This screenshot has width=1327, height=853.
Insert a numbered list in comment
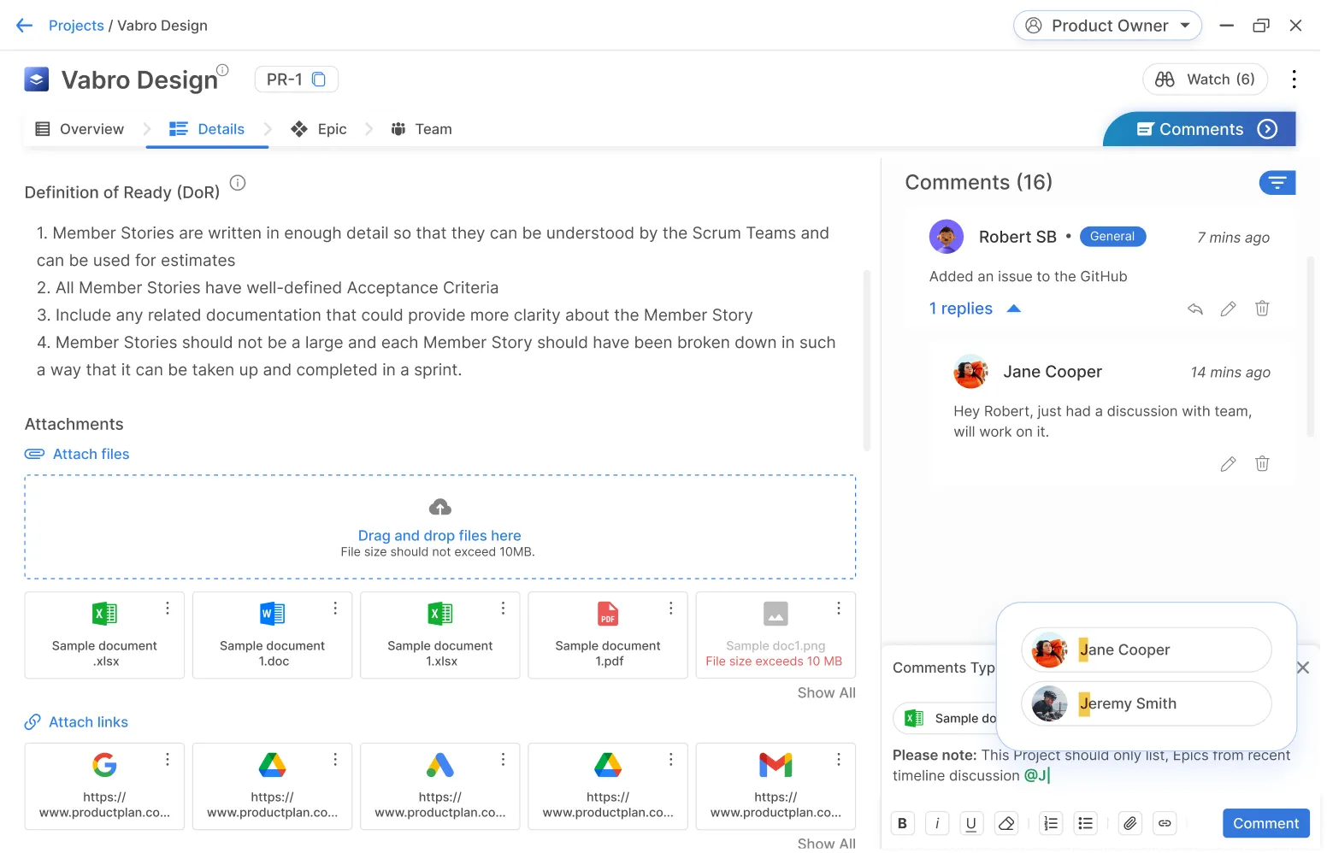[1051, 823]
